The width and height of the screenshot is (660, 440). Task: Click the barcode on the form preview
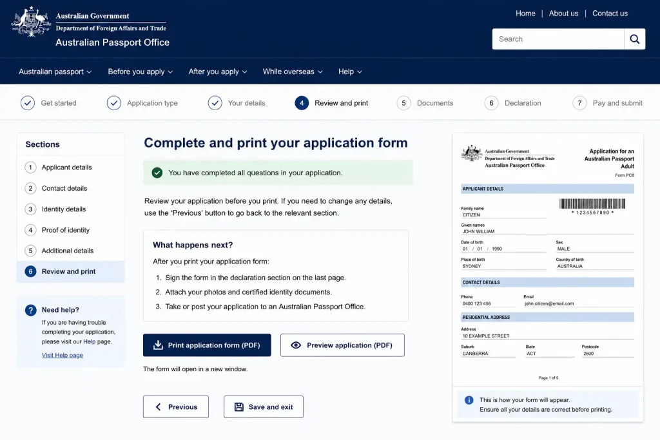click(592, 204)
